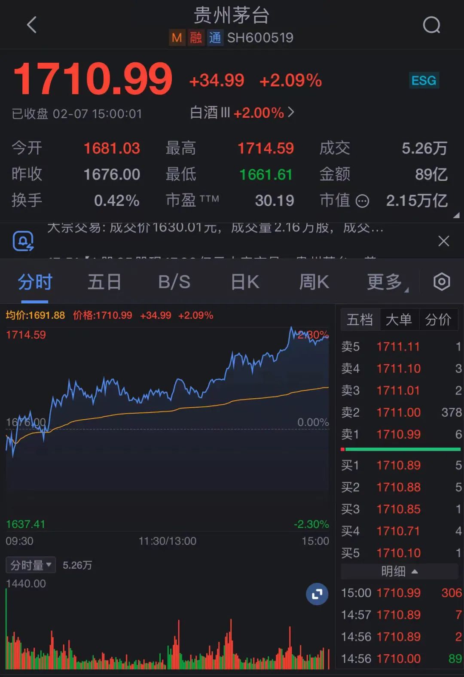Tap the 卖2 1711.00 row

click(x=401, y=412)
